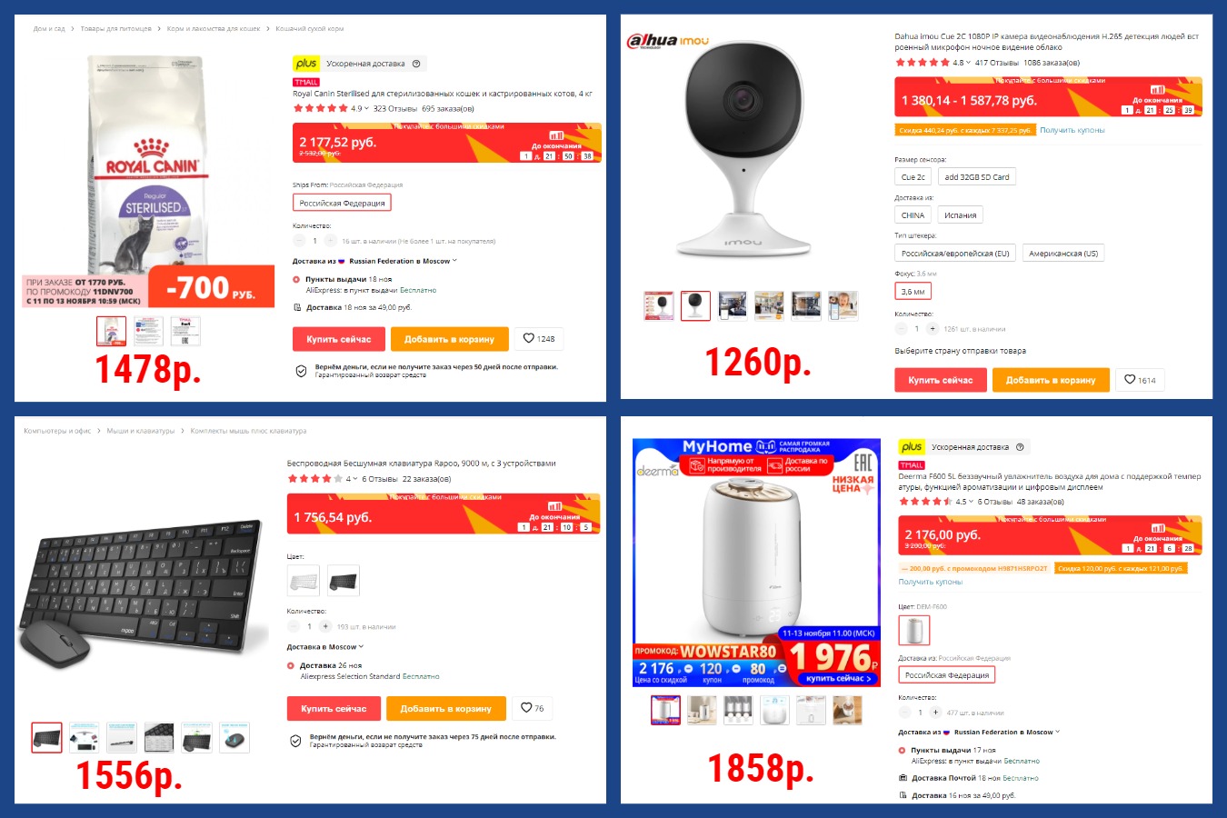Viewport: 1227px width, 818px height.
Task: Click Купить сейчас for the Imou camera
Action: point(940,380)
